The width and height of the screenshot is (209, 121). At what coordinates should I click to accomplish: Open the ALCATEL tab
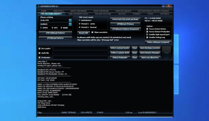[122, 14]
